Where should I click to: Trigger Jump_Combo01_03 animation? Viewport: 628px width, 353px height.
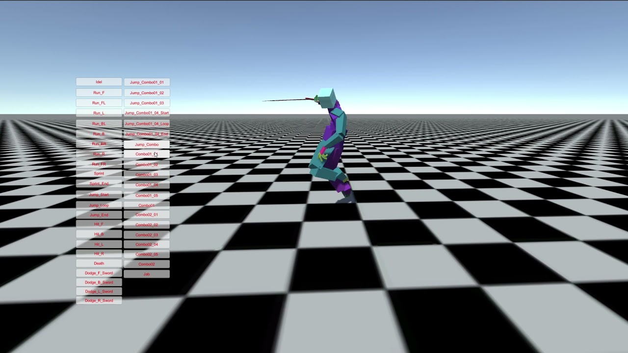pos(147,103)
